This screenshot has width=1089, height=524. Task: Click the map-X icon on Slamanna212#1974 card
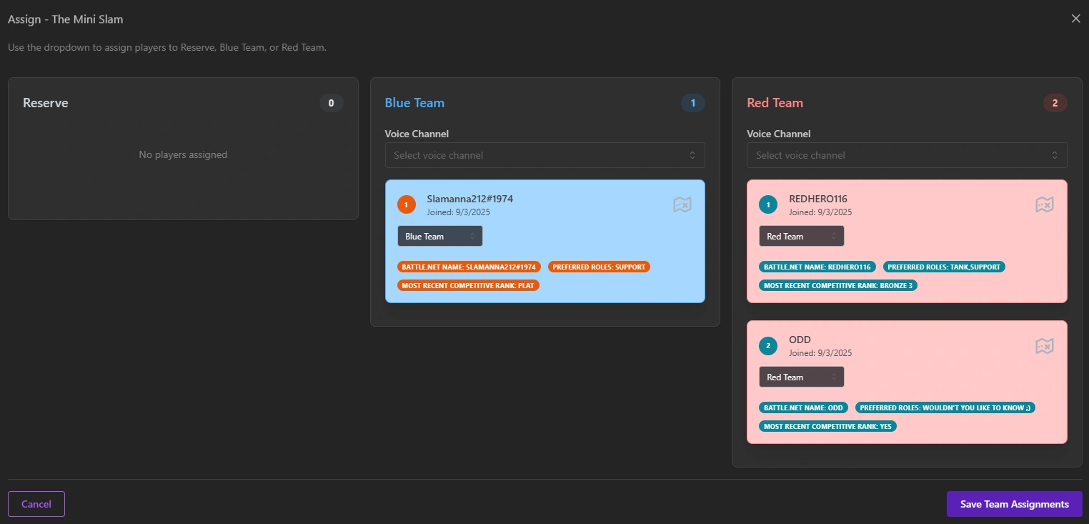(682, 205)
